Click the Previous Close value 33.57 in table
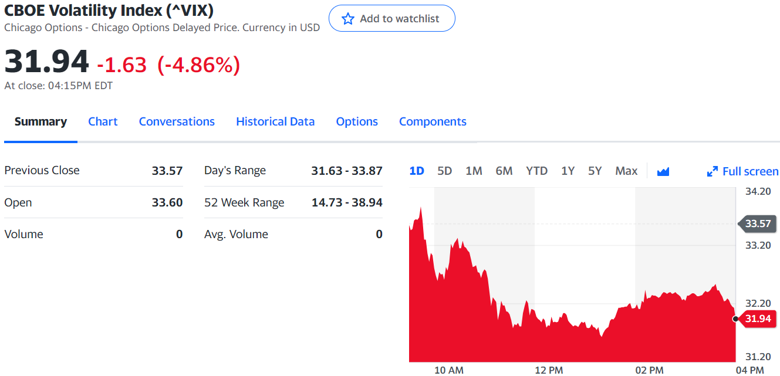Image resolution: width=780 pixels, height=376 pixels. (167, 171)
